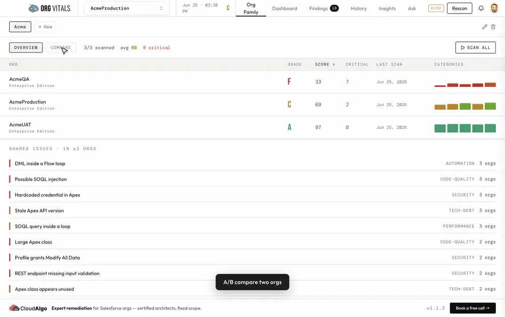Click AcmeQA critical count 7
The image size is (505, 317).
pos(347,82)
